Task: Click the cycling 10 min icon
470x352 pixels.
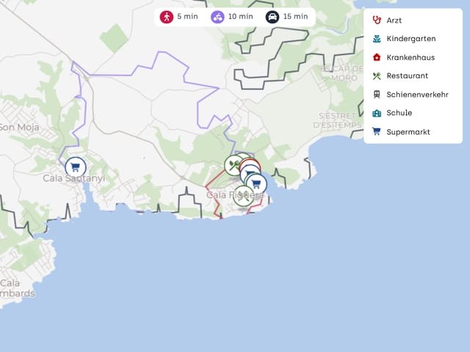Action: 217,17
